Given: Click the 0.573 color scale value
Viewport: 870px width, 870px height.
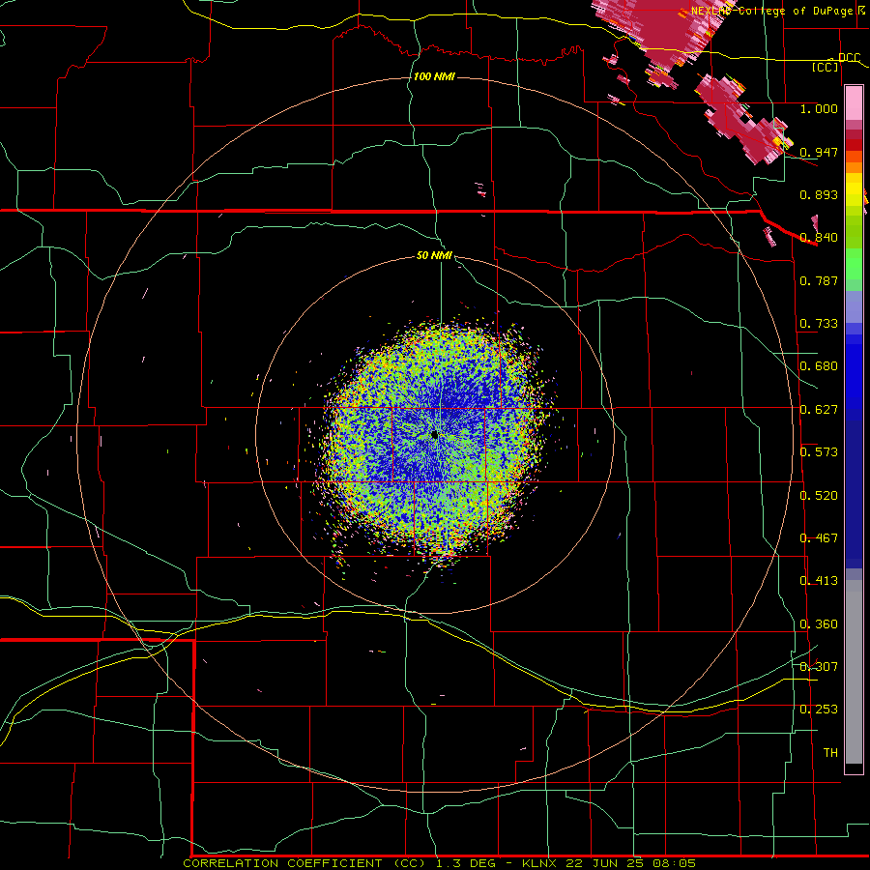Looking at the screenshot, I should (x=819, y=452).
